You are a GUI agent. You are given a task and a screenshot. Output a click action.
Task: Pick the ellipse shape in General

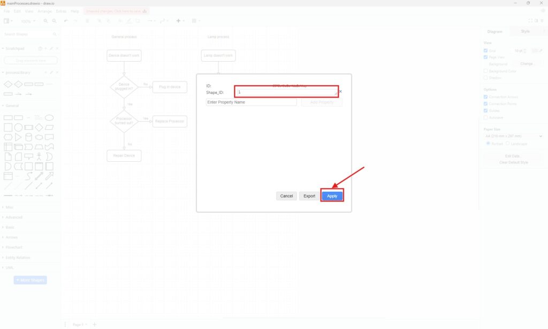point(49,117)
